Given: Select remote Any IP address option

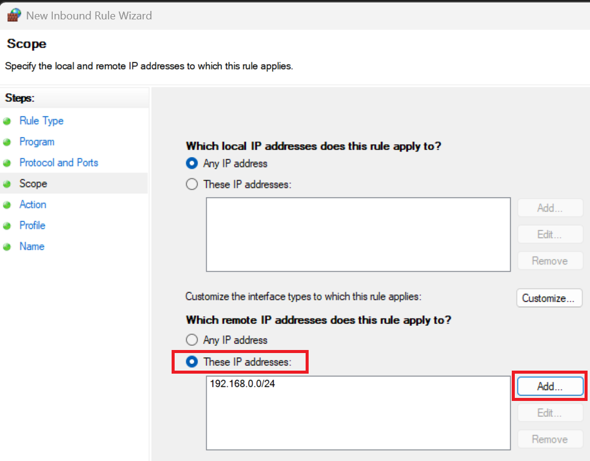Looking at the screenshot, I should (192, 340).
